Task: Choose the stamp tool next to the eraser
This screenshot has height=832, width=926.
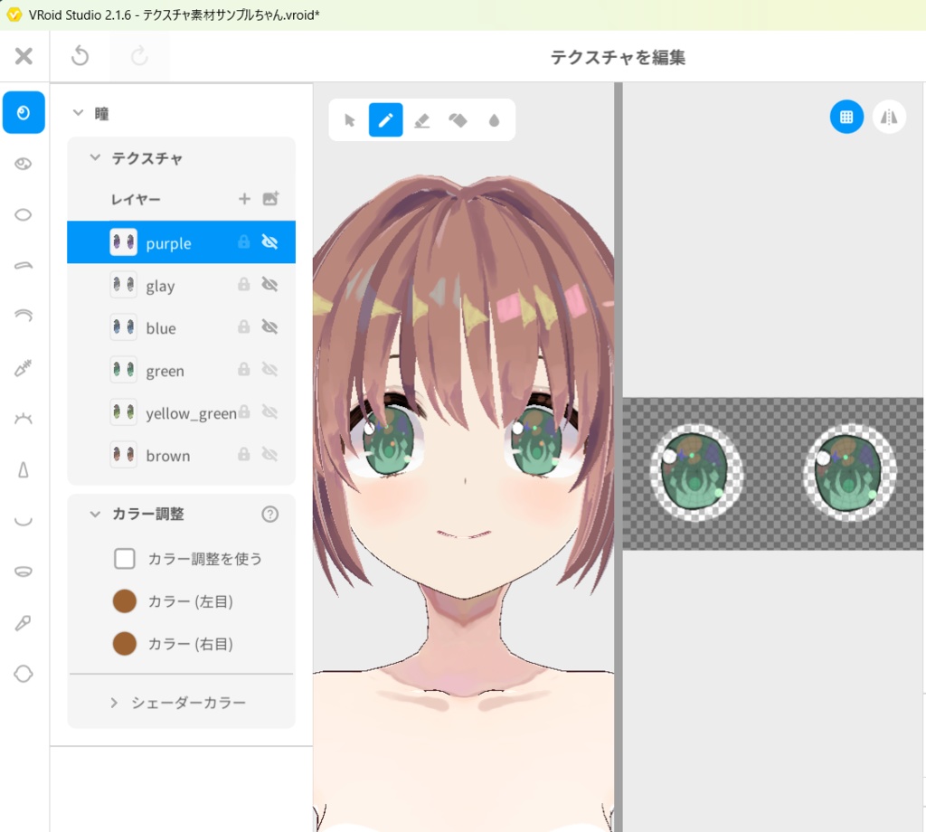Action: 458,118
